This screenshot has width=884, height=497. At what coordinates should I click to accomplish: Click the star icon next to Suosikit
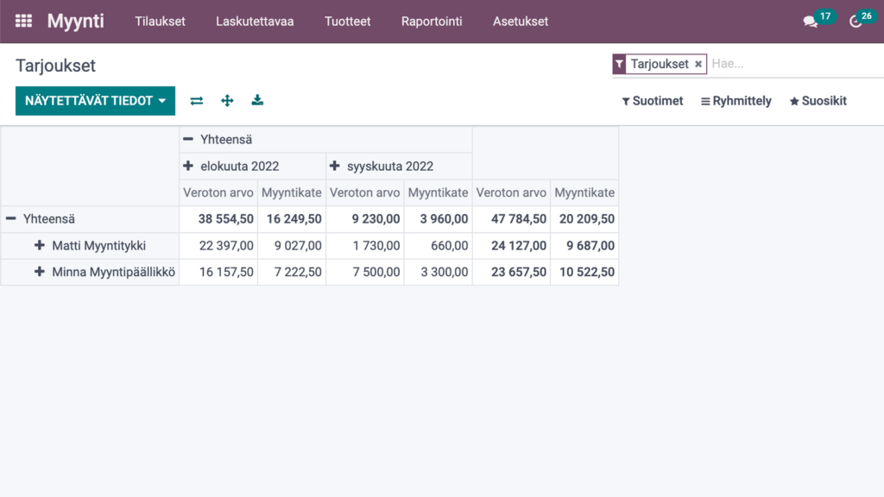792,101
